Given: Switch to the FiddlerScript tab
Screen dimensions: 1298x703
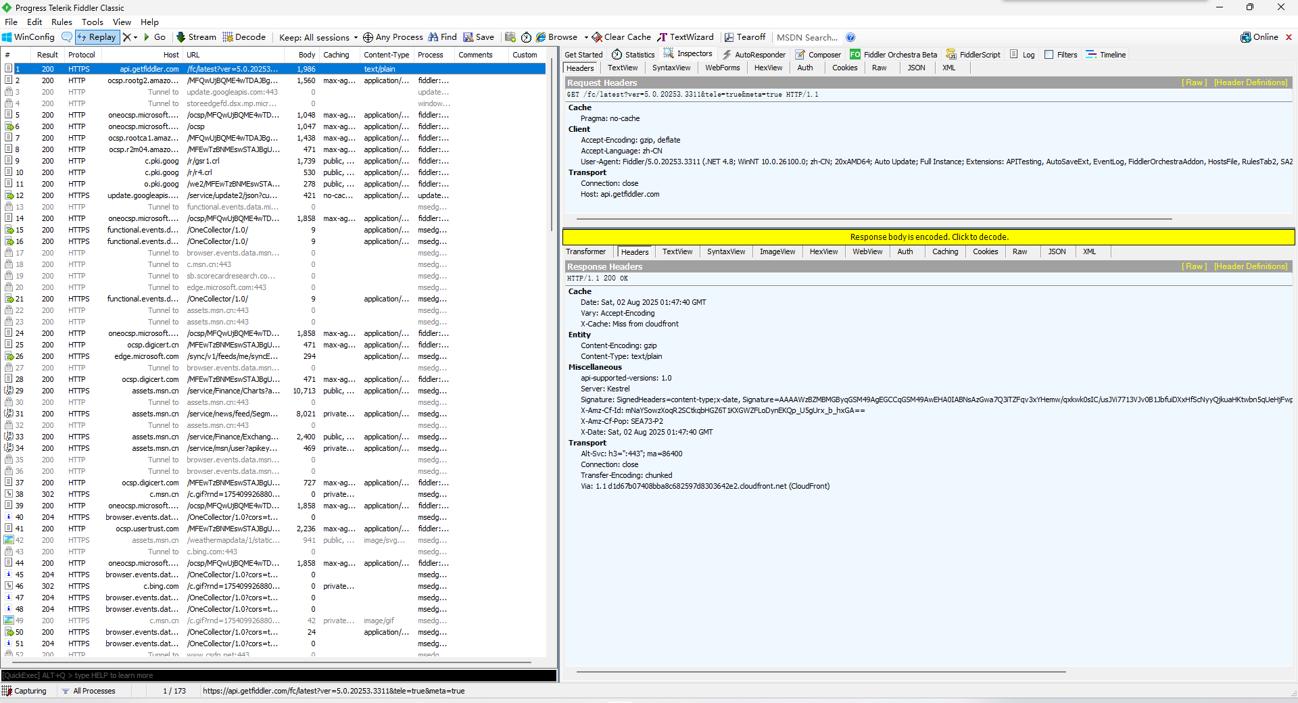Looking at the screenshot, I should [973, 55].
